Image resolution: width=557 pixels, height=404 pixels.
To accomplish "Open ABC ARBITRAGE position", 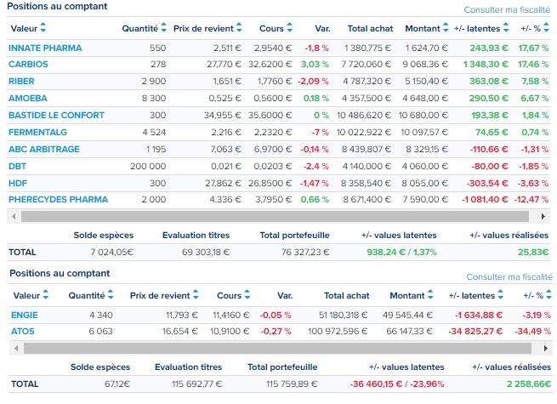I will [44, 149].
